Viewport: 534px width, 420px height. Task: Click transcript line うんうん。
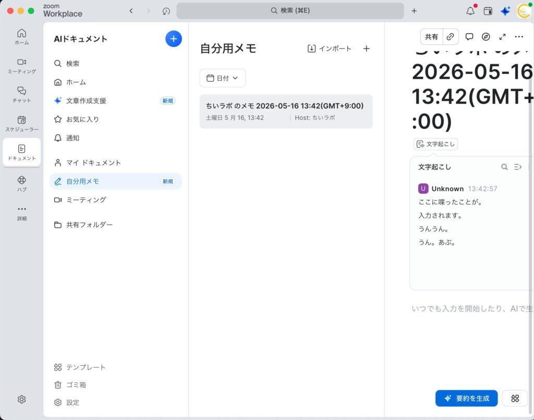point(433,229)
